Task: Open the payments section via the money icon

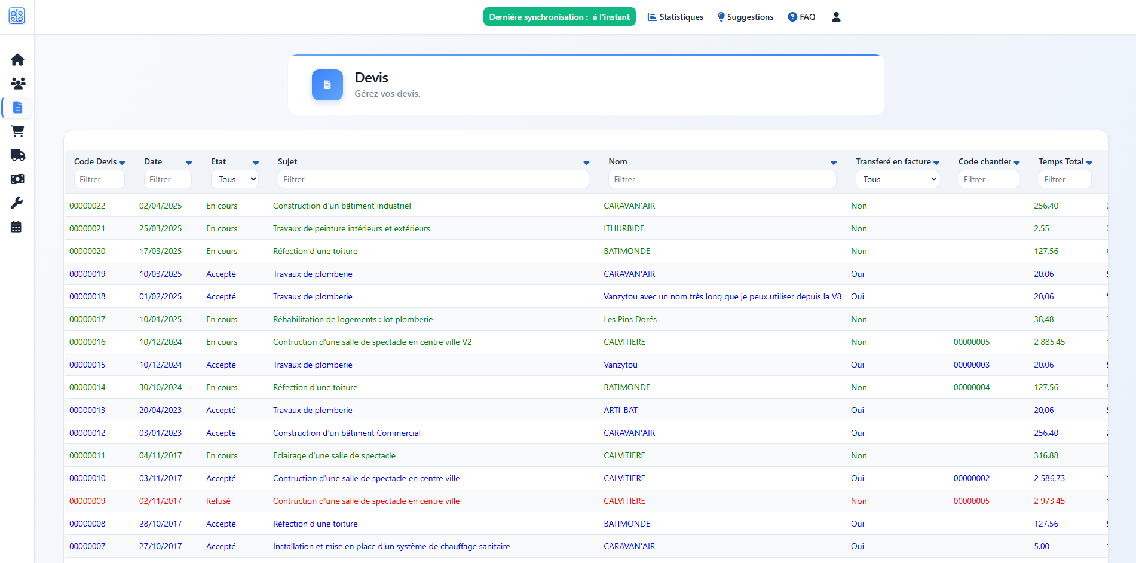Action: (17, 179)
